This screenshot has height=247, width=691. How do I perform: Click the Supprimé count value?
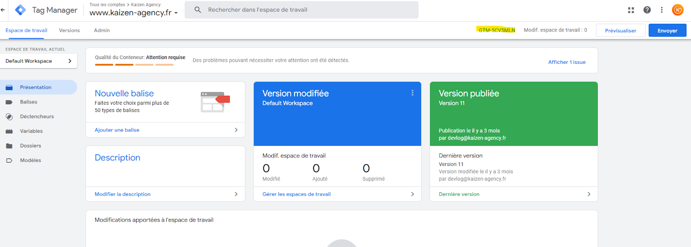[x=366, y=168]
